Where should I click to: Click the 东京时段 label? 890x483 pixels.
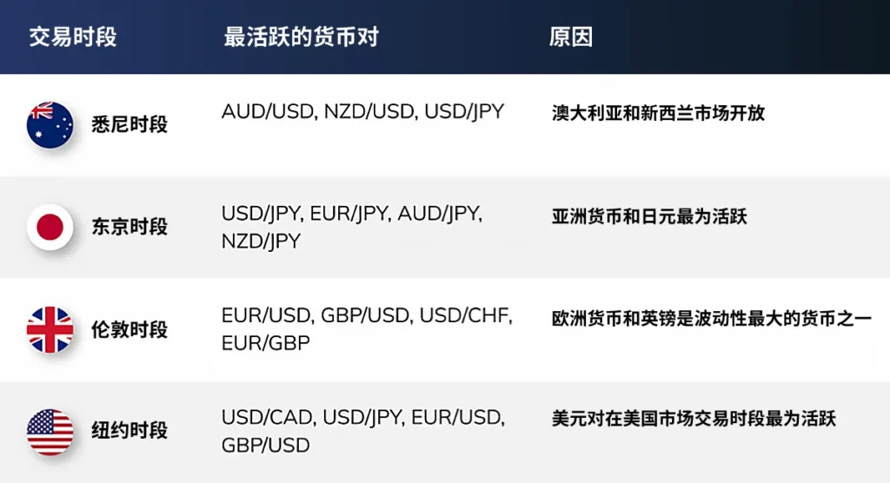pyautogui.click(x=130, y=227)
